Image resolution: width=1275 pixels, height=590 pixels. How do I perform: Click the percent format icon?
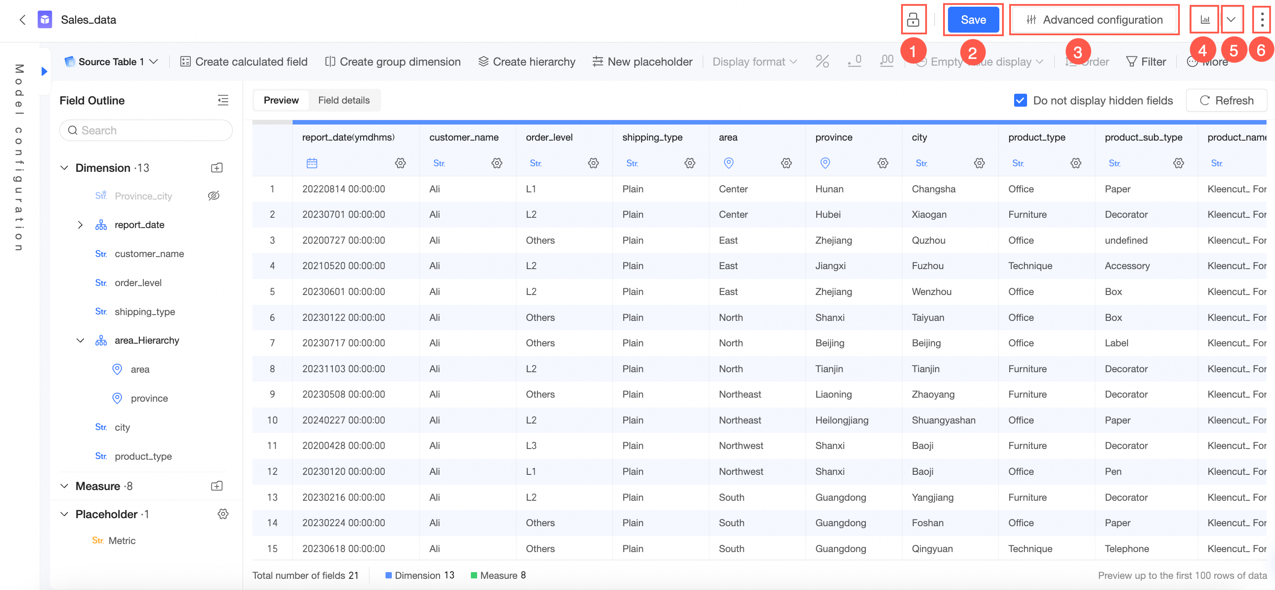pos(822,61)
